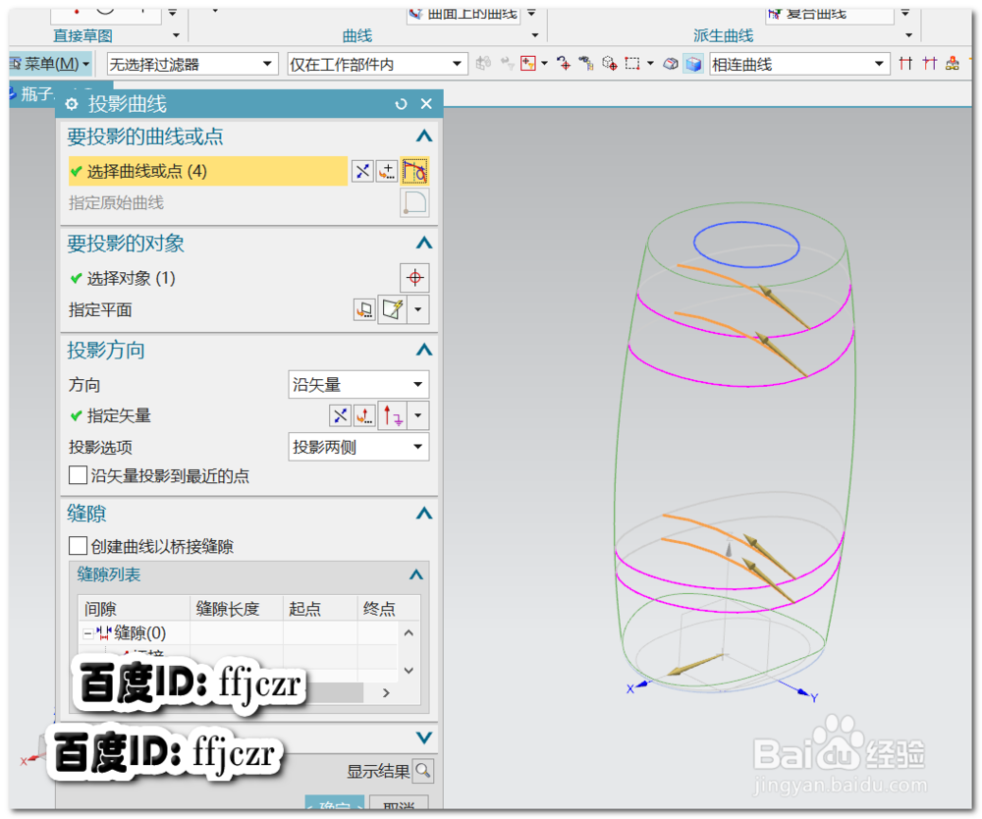Click gap list horizontal scroll right arrow
Image resolution: width=982 pixels, height=819 pixels.
click(386, 692)
